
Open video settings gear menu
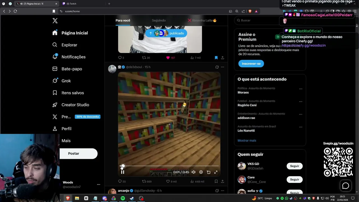coord(201,172)
